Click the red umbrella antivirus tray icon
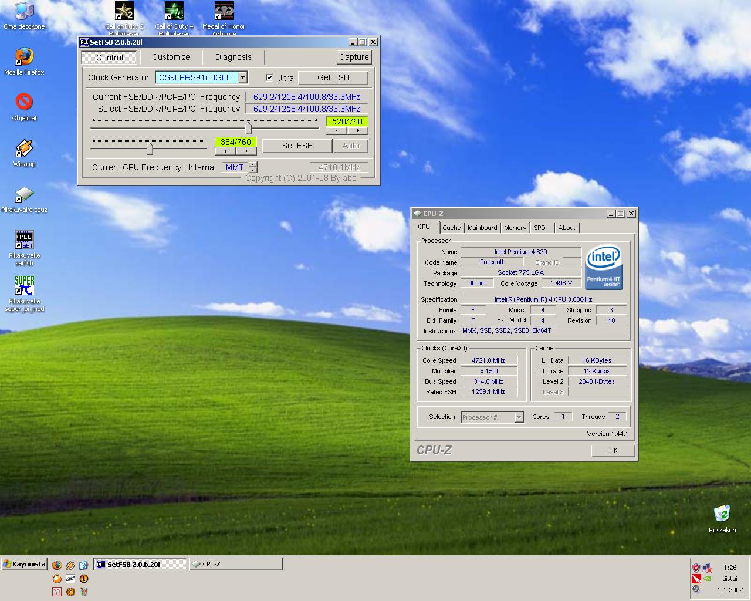 coord(696,579)
